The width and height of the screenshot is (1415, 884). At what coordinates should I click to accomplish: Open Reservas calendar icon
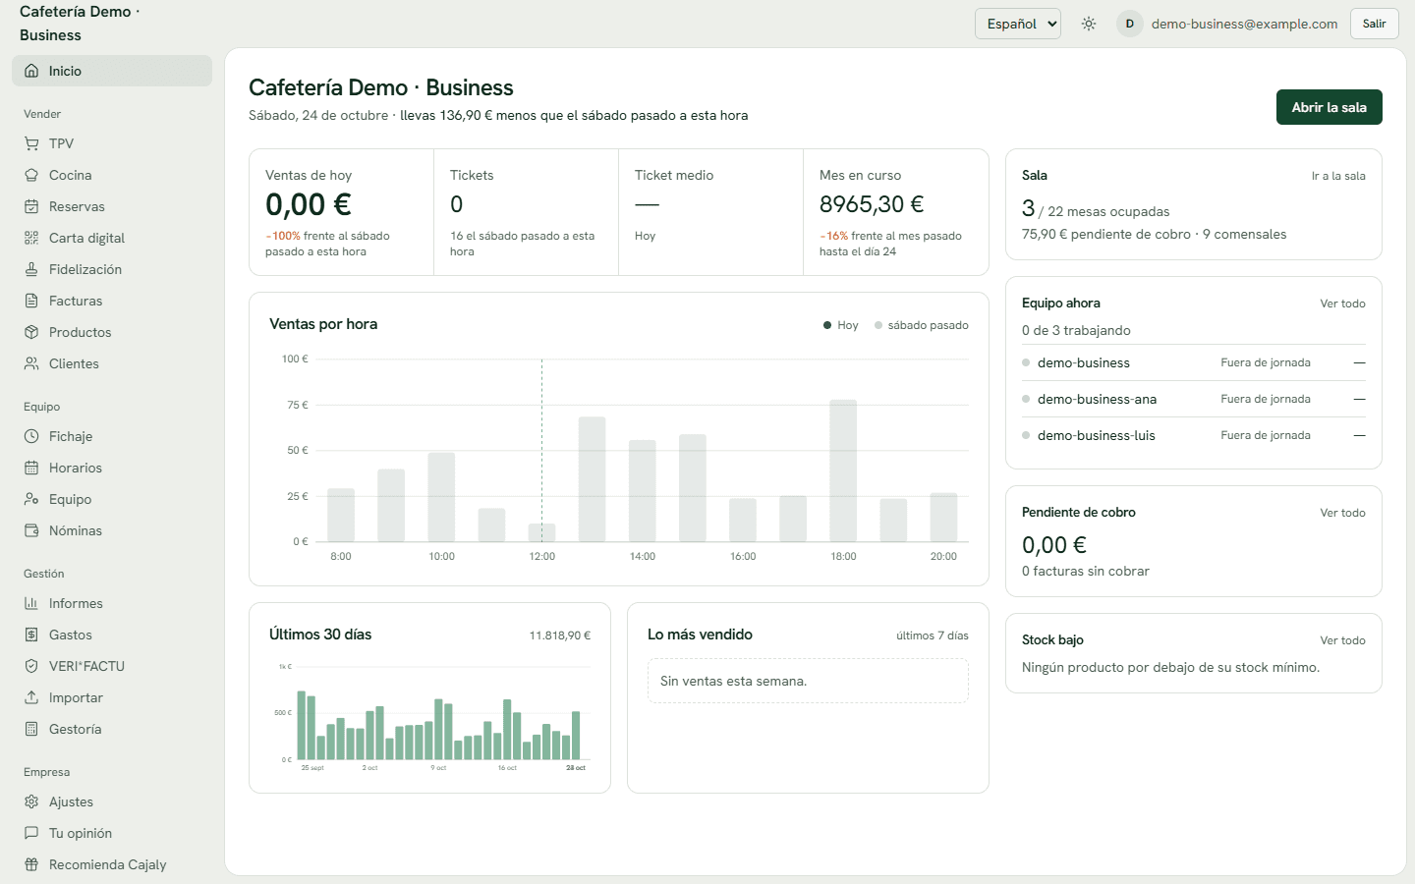coord(31,206)
